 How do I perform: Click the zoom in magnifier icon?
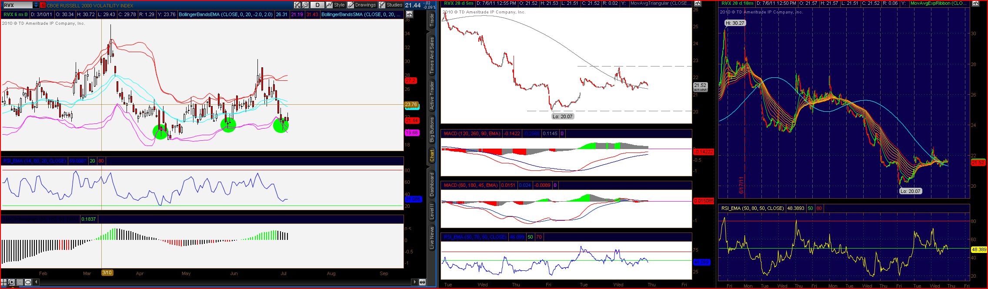(12, 282)
